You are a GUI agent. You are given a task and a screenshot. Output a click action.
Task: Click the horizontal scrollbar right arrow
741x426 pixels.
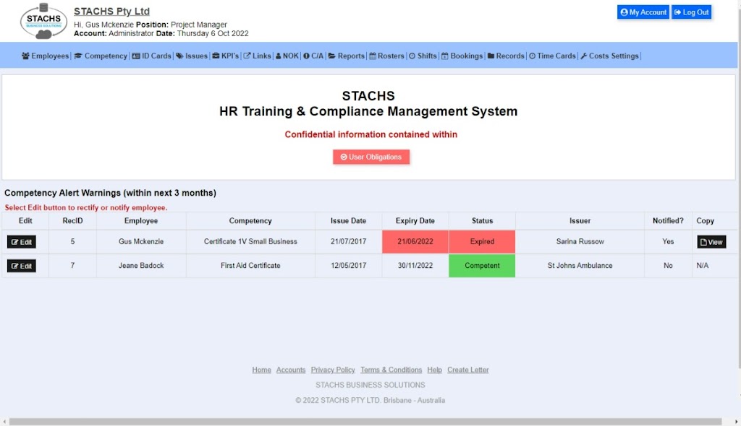[736, 422]
